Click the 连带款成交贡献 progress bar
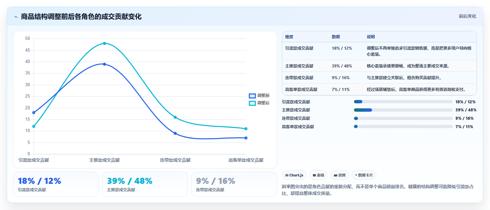The image size is (490, 210). click(x=403, y=118)
